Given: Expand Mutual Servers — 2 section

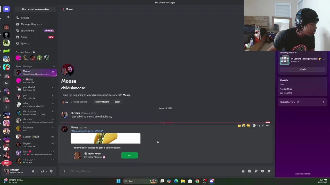Looking at the screenshot, I should pos(302,102).
